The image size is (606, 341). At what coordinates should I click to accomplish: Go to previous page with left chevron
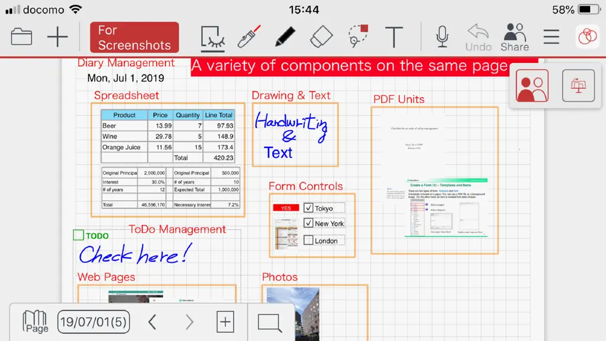click(x=152, y=321)
